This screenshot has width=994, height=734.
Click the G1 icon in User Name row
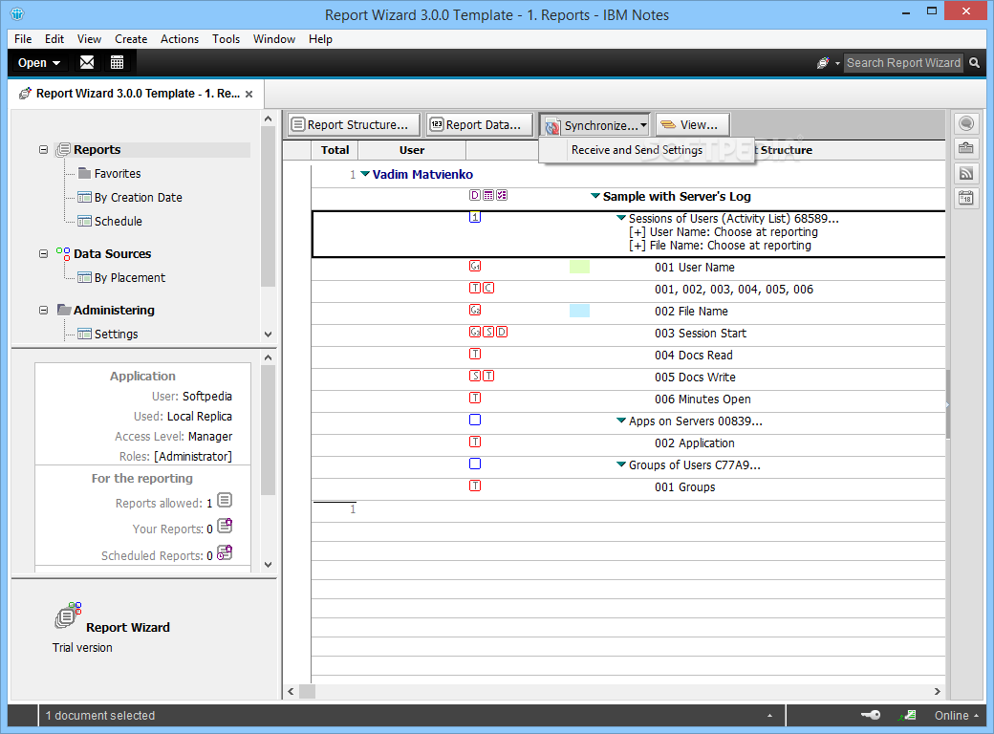click(x=475, y=267)
